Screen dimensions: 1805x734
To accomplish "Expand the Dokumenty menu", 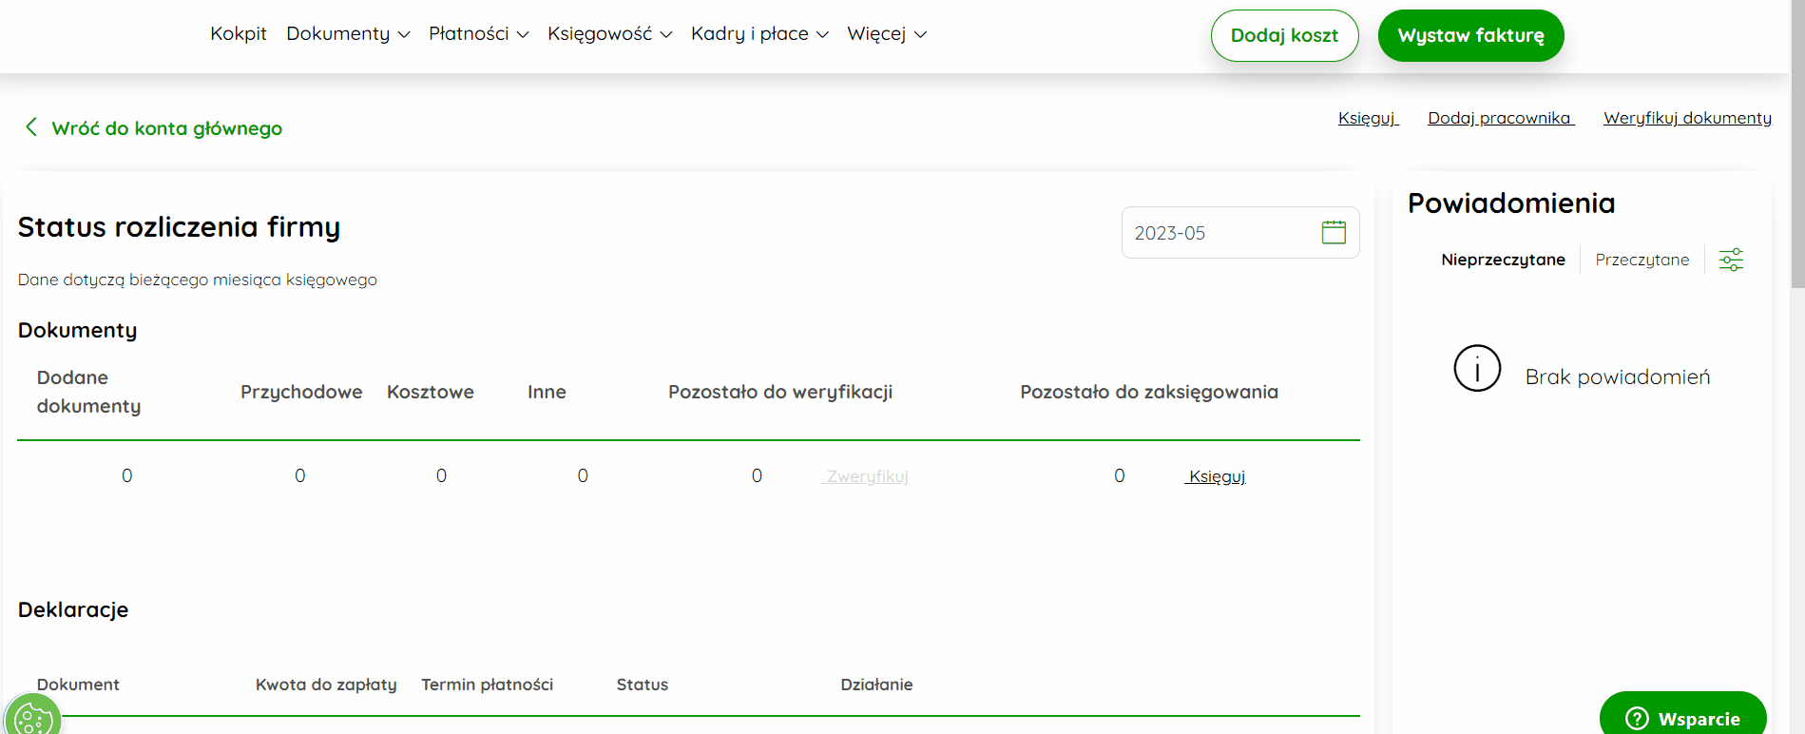I will (348, 34).
